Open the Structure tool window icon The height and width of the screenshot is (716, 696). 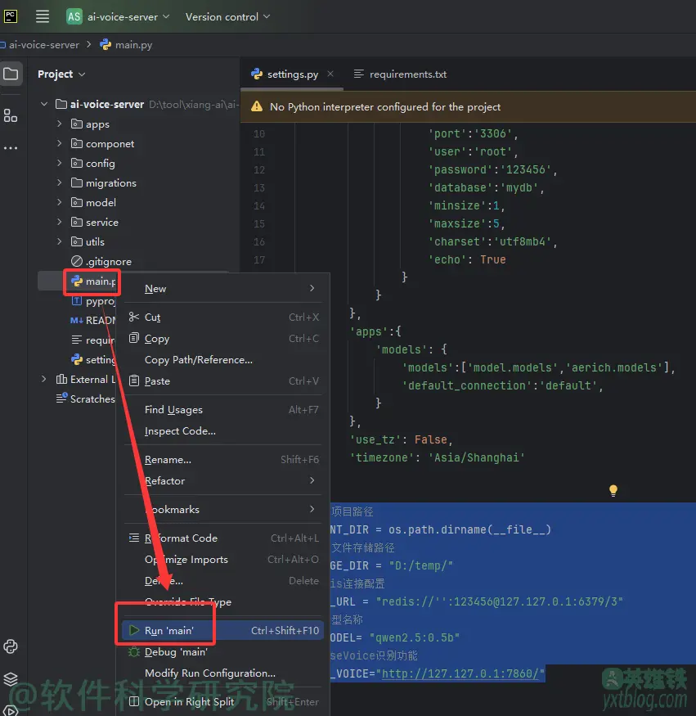click(x=10, y=115)
